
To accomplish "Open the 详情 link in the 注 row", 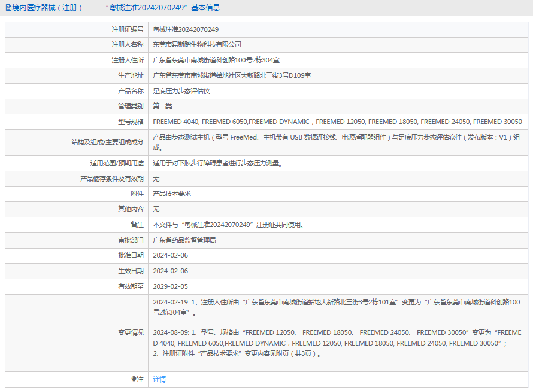I will click(159, 379).
